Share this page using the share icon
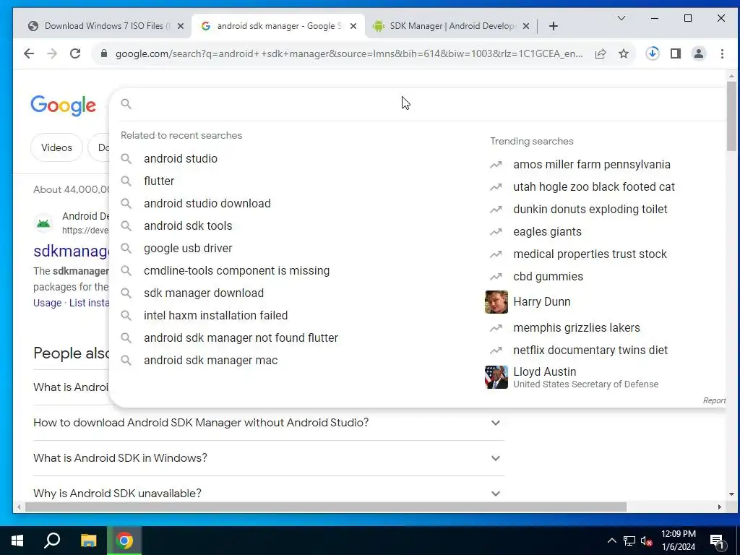The image size is (740, 555). click(601, 53)
